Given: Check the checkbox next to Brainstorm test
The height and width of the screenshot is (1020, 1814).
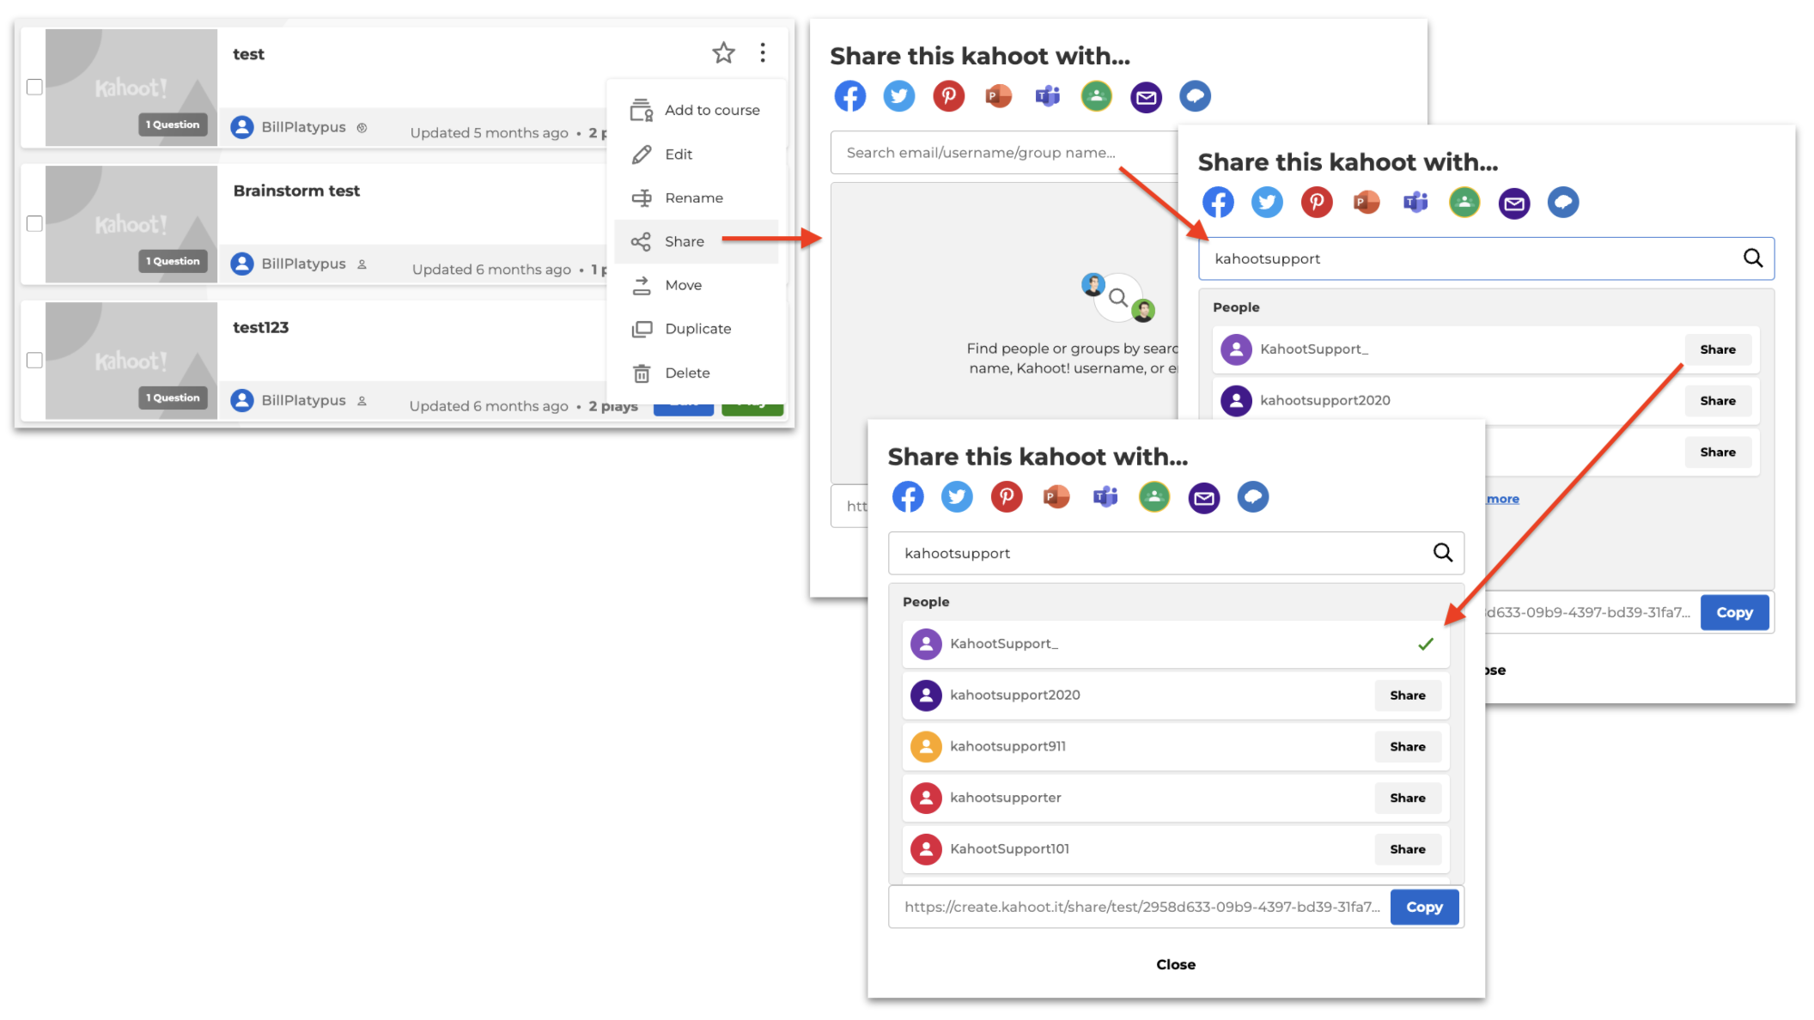Looking at the screenshot, I should [x=33, y=223].
